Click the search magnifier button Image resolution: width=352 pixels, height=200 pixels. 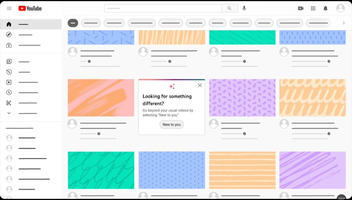pos(229,8)
